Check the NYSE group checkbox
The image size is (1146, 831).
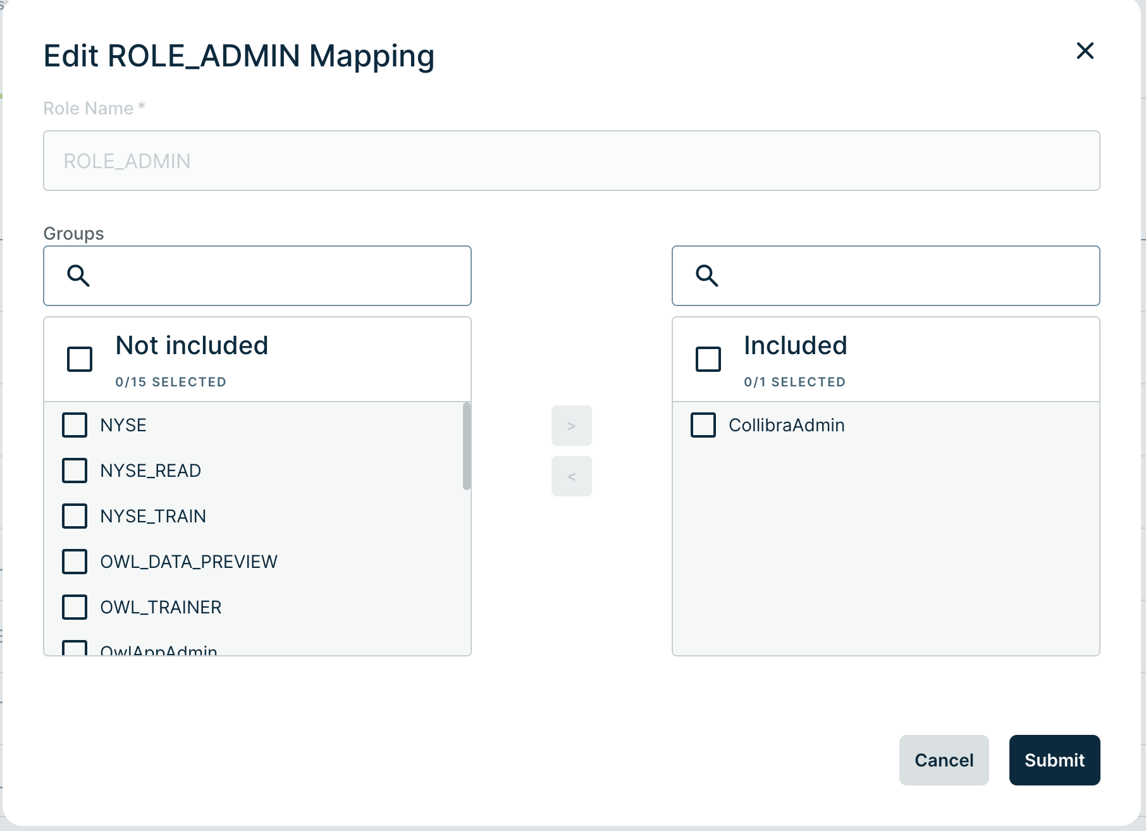75,425
